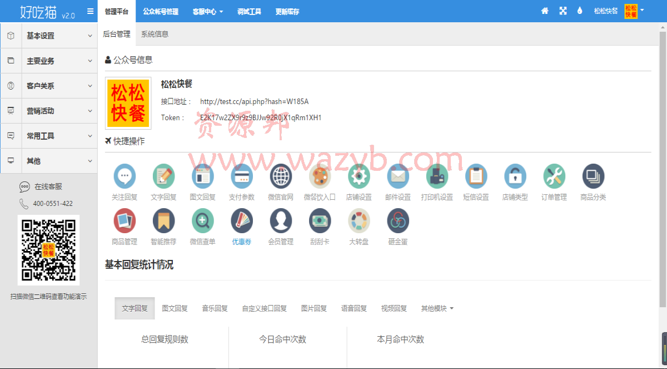
Task: Click the API URL http://test.cc/api.php?hash=W185A
Action: pyautogui.click(x=254, y=101)
